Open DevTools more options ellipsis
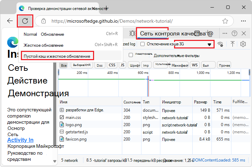 point(225,33)
